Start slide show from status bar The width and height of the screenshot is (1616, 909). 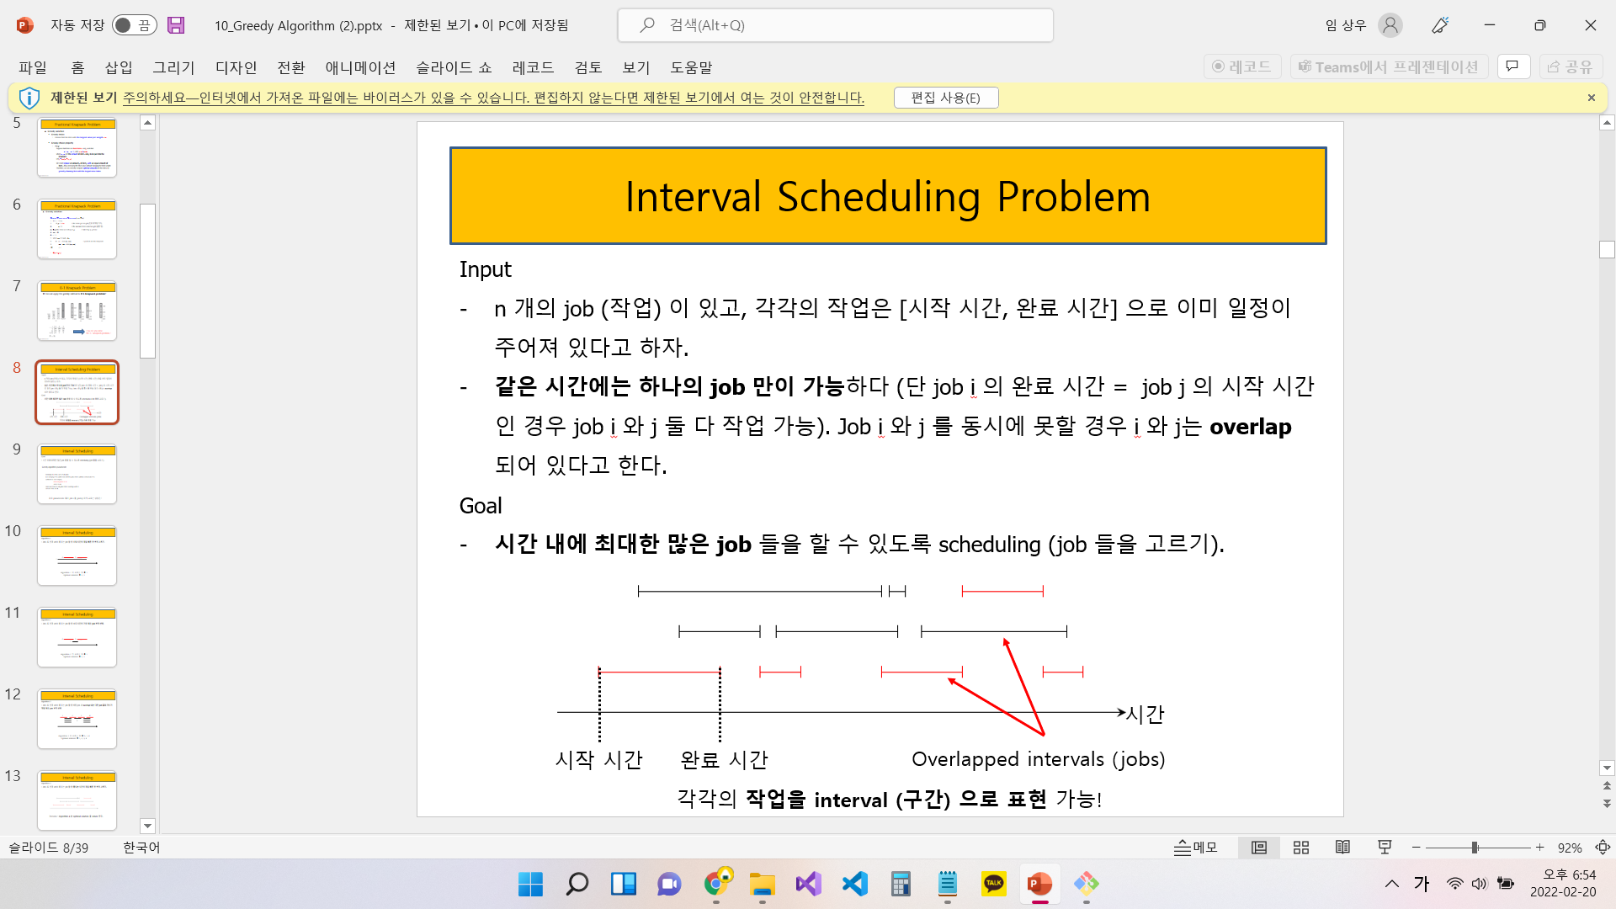pyautogui.click(x=1385, y=848)
